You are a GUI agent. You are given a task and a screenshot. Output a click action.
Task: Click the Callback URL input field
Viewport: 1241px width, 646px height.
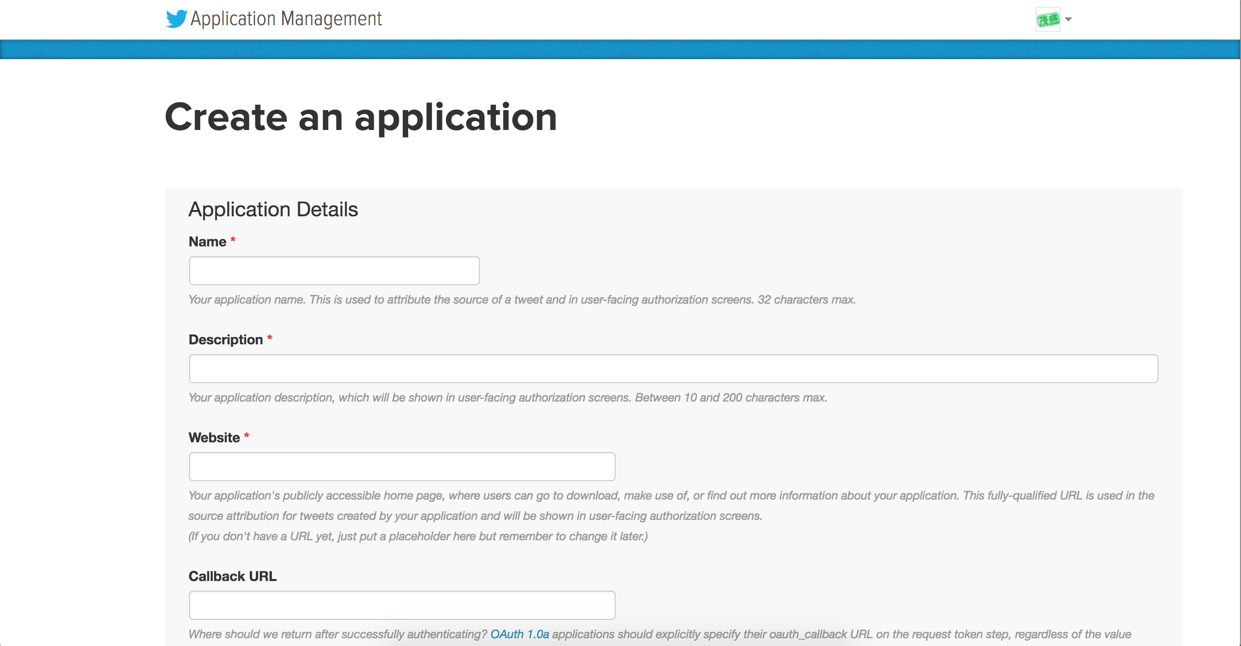pyautogui.click(x=402, y=605)
